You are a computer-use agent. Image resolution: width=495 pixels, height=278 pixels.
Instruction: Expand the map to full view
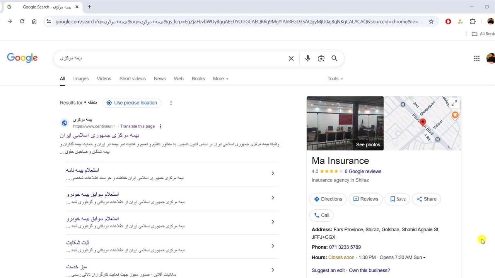click(454, 103)
